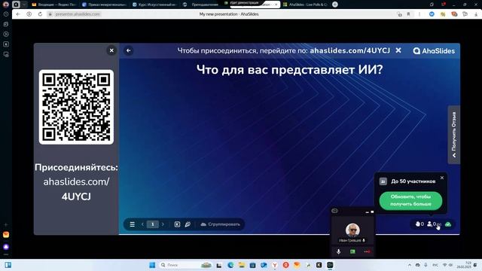This screenshot has height=271, width=482.
Task: Click the AhaSlides logo
Action: tap(434, 51)
